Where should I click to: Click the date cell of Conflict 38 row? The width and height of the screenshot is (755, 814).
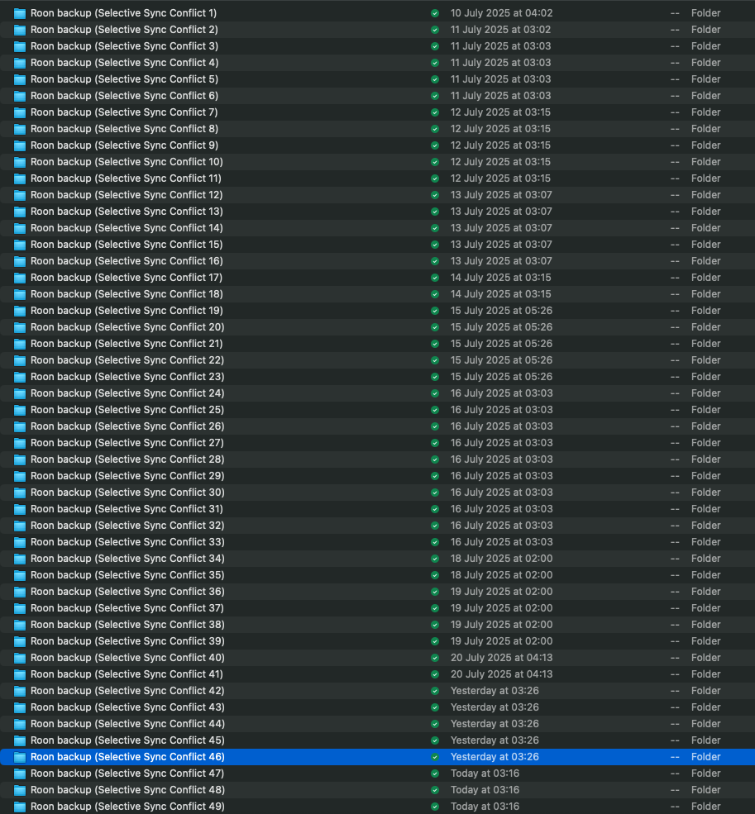(x=501, y=625)
